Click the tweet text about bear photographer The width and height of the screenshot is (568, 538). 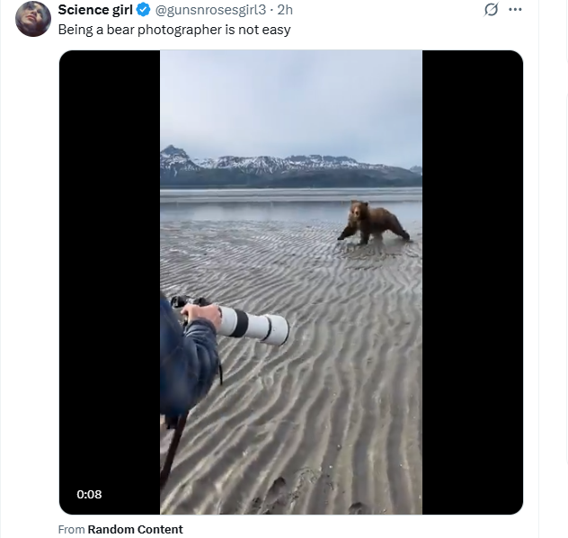click(x=174, y=30)
